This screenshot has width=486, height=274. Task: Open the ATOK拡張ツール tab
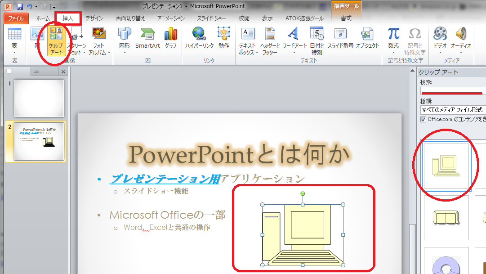pos(304,18)
